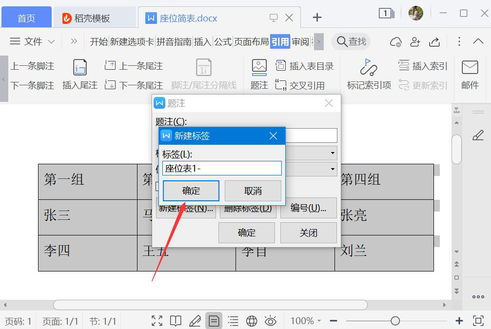
Task: Open the 题注 caption tool
Action: point(259,75)
